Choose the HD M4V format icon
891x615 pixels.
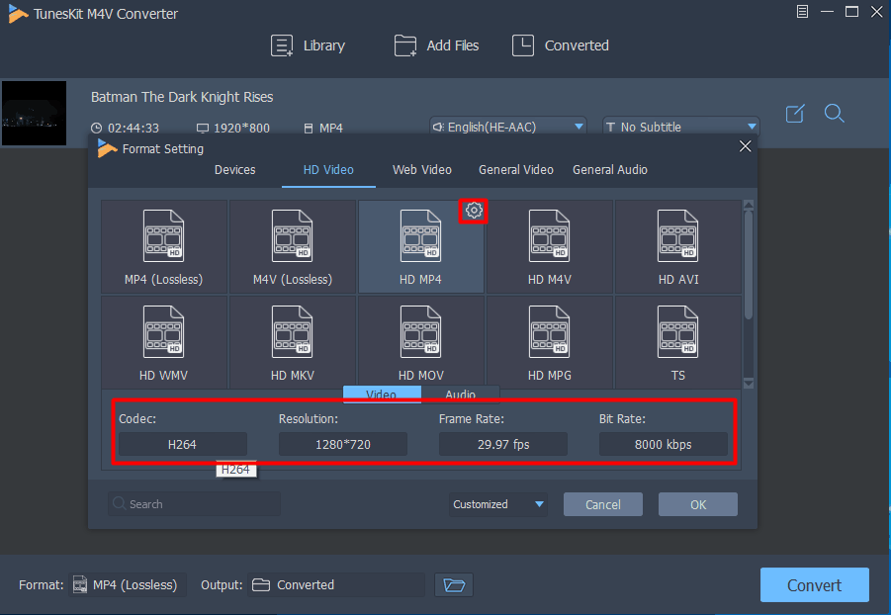(x=549, y=236)
